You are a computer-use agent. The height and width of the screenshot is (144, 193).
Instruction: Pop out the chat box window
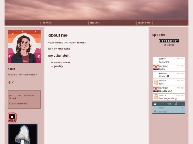(176, 103)
